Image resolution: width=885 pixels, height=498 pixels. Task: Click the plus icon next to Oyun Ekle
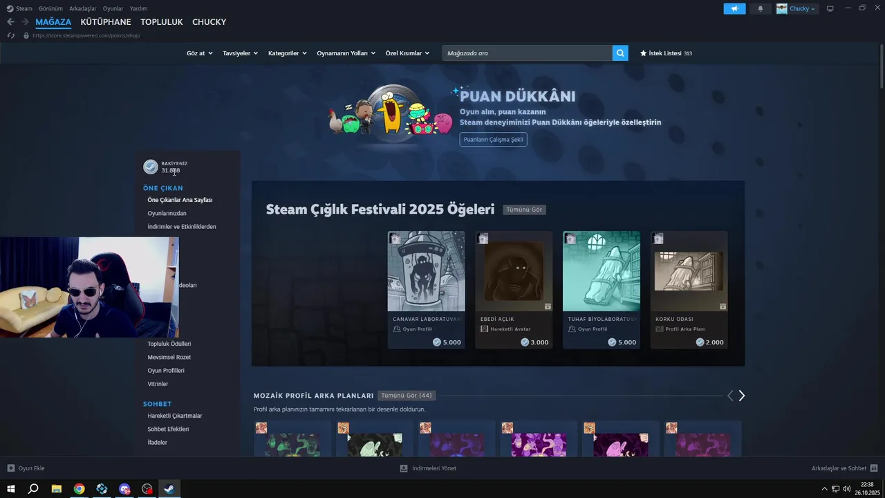(x=10, y=468)
